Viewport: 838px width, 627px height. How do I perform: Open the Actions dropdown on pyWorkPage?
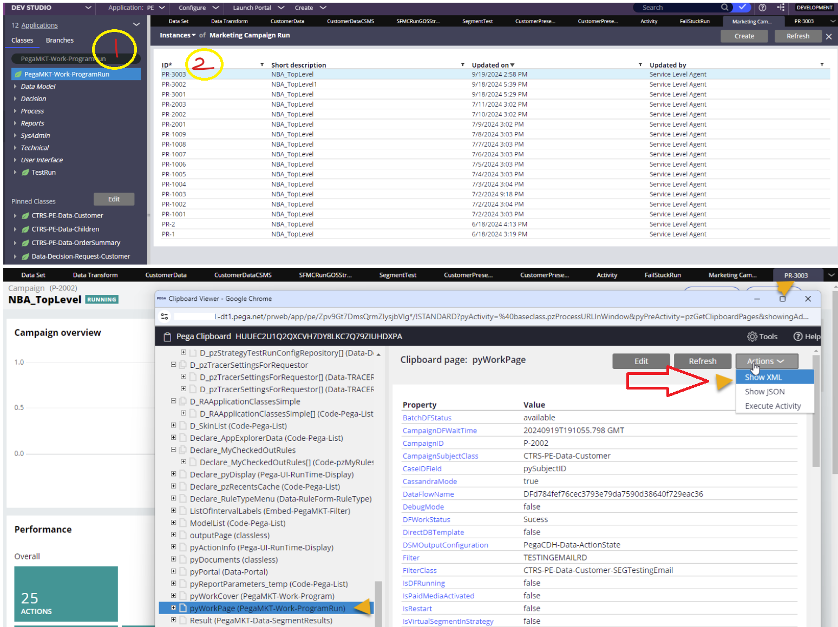click(x=767, y=361)
